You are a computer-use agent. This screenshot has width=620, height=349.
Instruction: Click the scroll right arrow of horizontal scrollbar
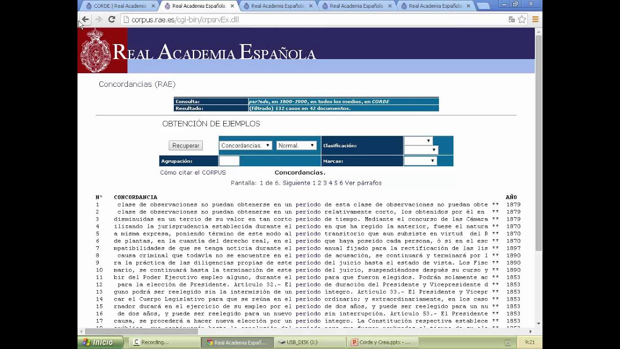click(x=530, y=332)
